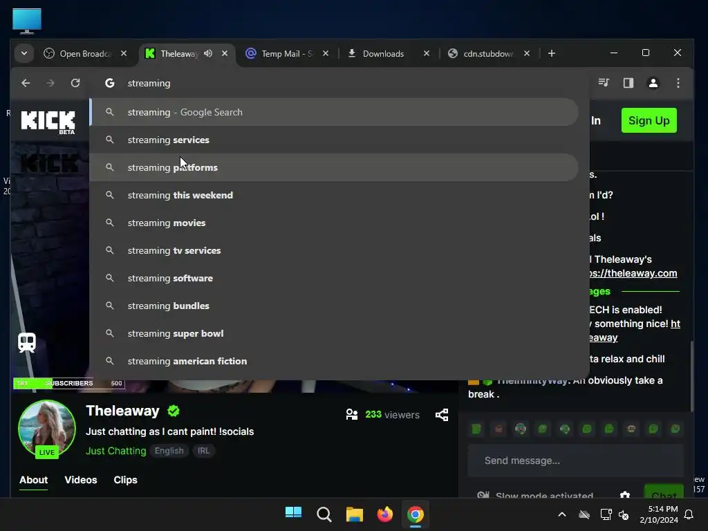This screenshot has width=708, height=531.
Task: Reload the page with refresh icon
Action: click(x=75, y=83)
